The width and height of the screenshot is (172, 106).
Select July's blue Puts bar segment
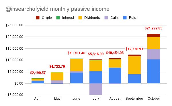pyautogui.click(x=96, y=77)
